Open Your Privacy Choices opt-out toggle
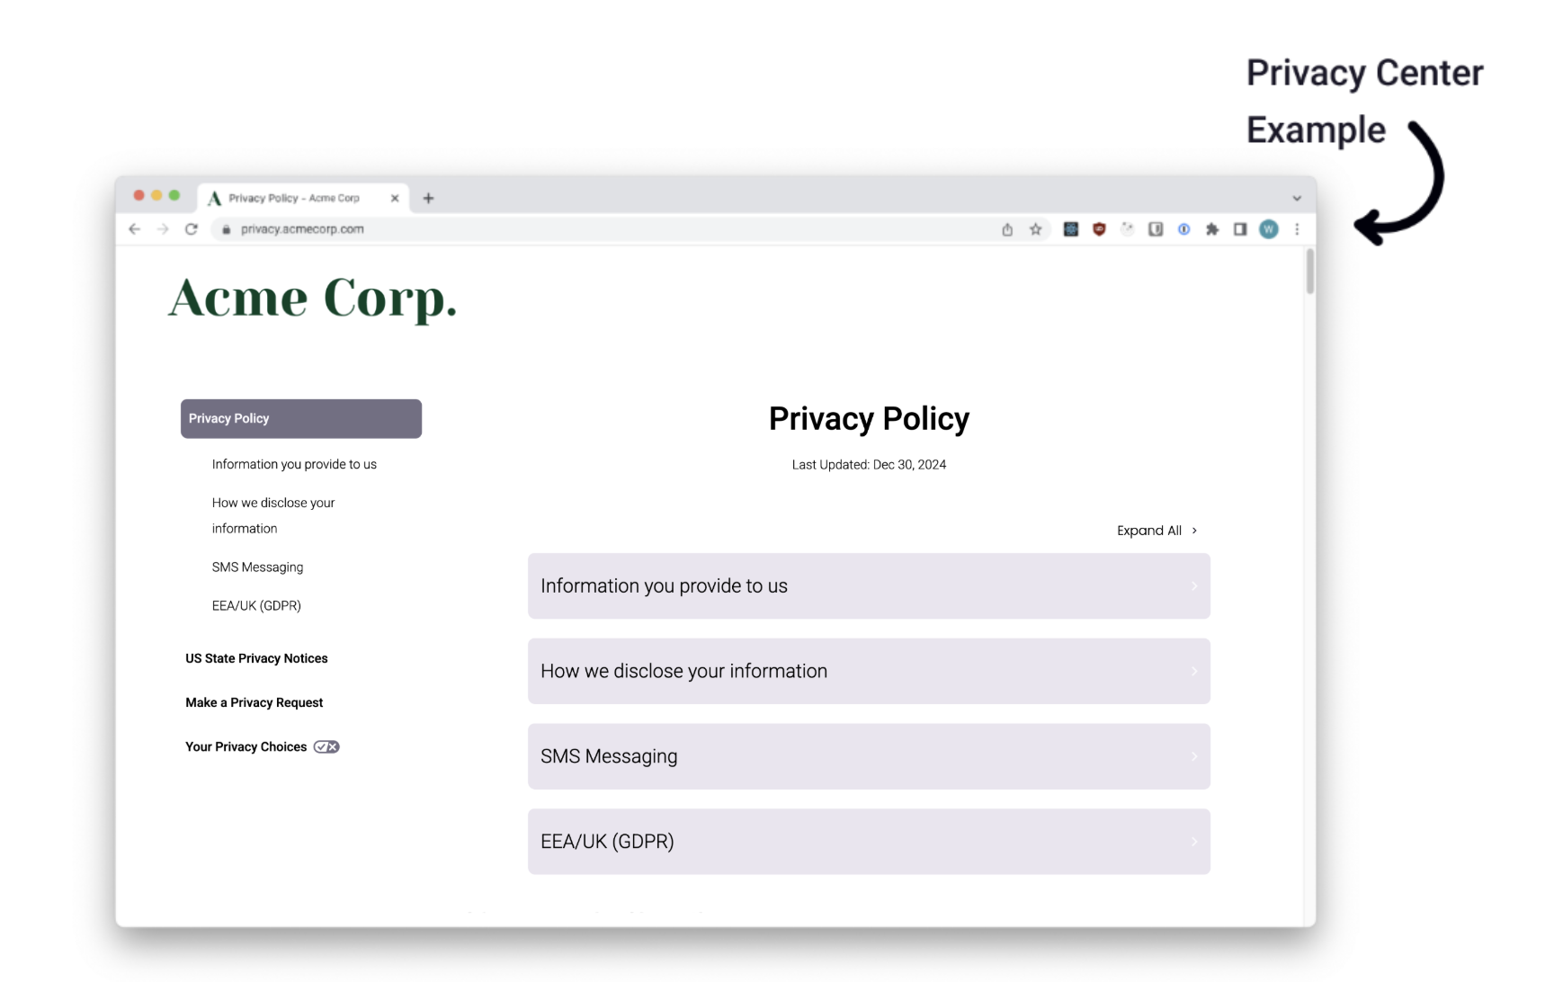 tap(326, 747)
